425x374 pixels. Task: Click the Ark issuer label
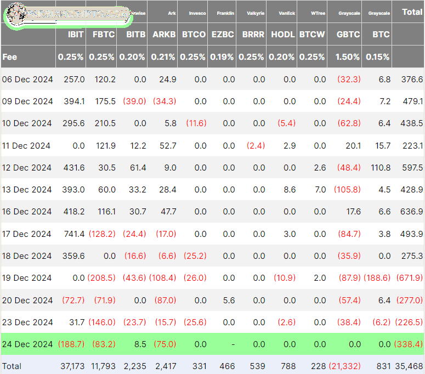172,13
